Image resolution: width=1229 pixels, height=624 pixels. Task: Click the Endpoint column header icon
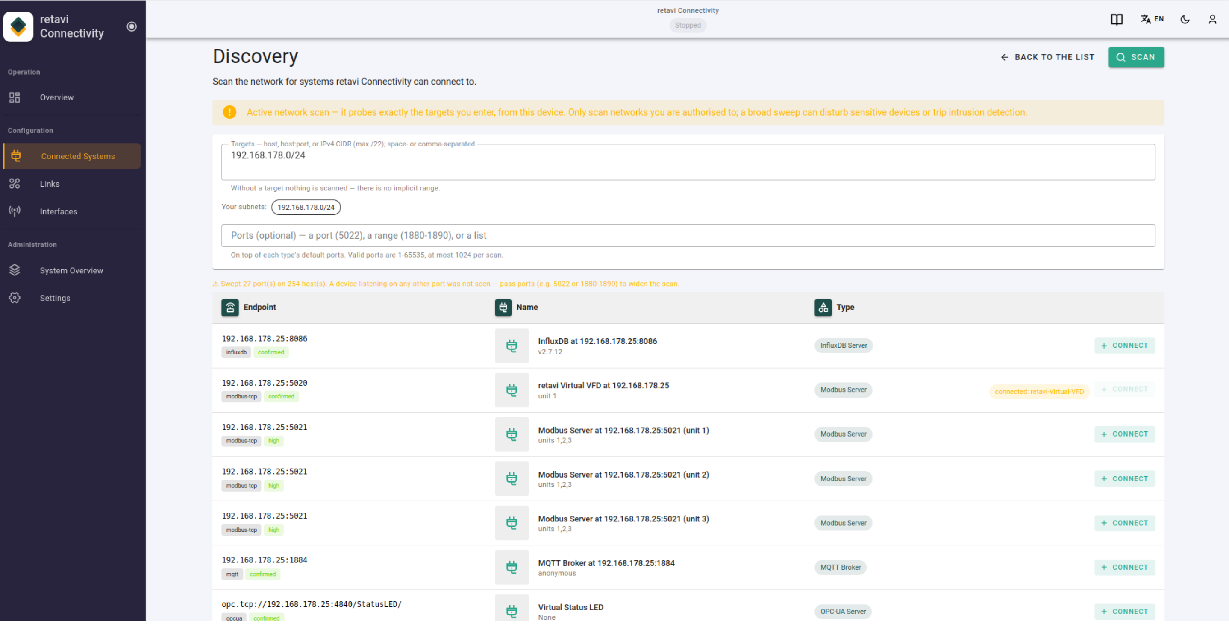point(230,308)
